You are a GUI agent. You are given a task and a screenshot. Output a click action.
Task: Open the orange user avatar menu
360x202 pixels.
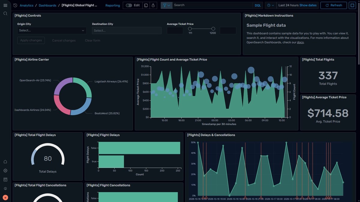click(x=5, y=198)
